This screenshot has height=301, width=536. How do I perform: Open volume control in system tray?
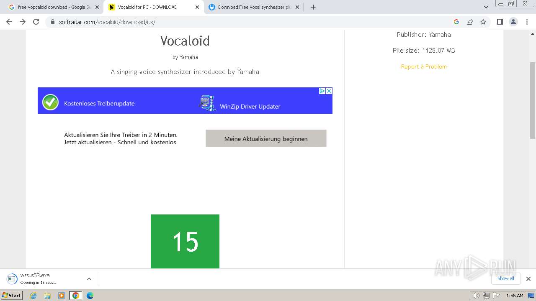(476, 296)
